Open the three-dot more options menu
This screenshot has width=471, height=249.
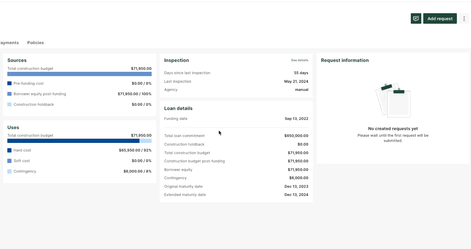tap(464, 18)
